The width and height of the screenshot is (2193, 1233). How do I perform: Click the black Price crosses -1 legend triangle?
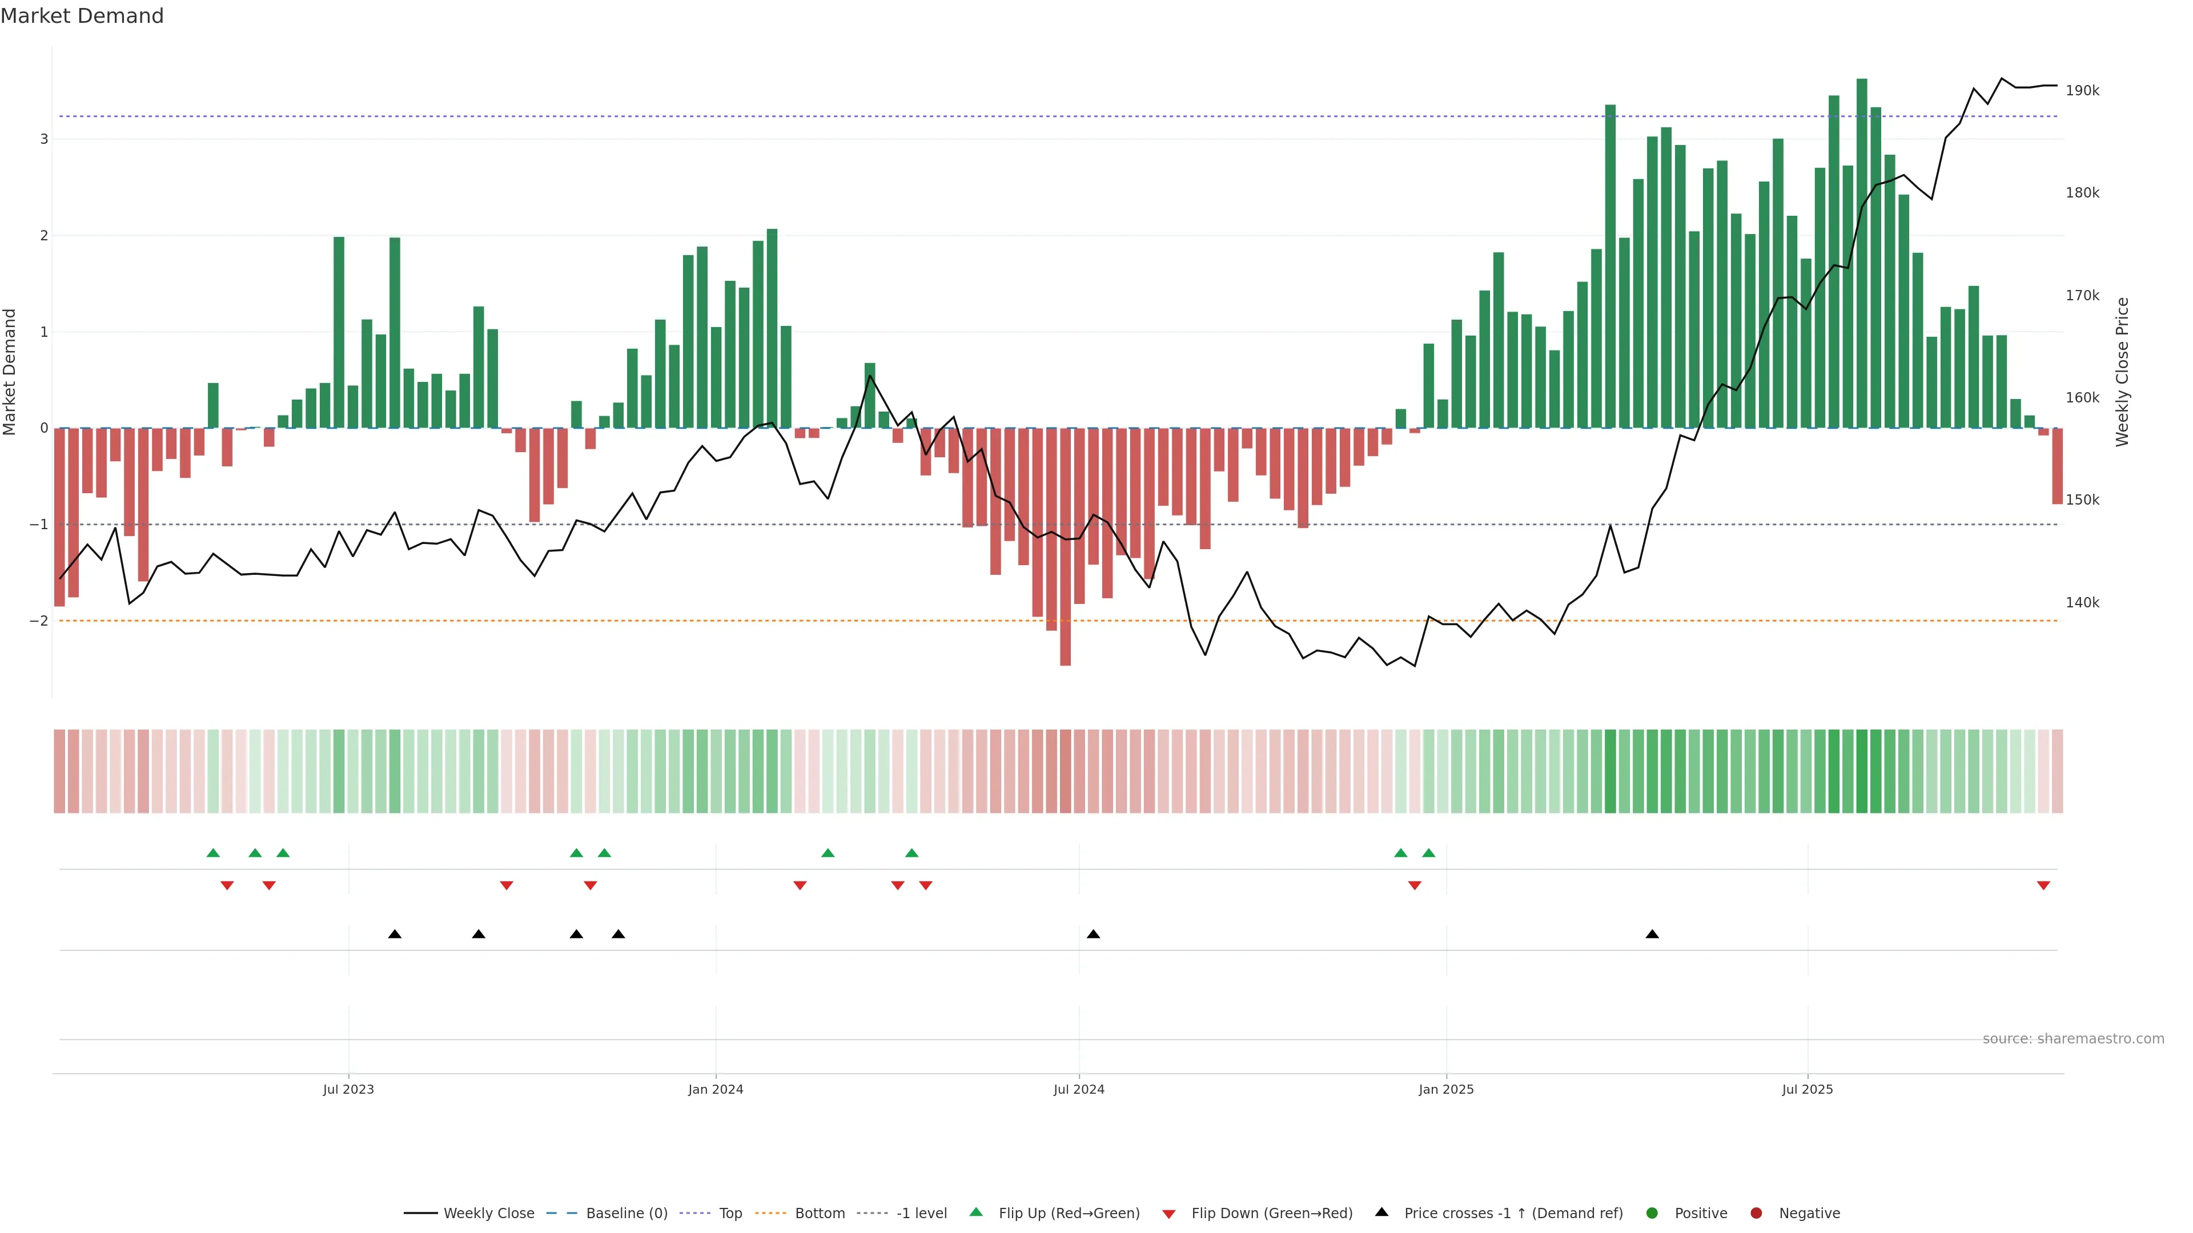point(1381,1212)
